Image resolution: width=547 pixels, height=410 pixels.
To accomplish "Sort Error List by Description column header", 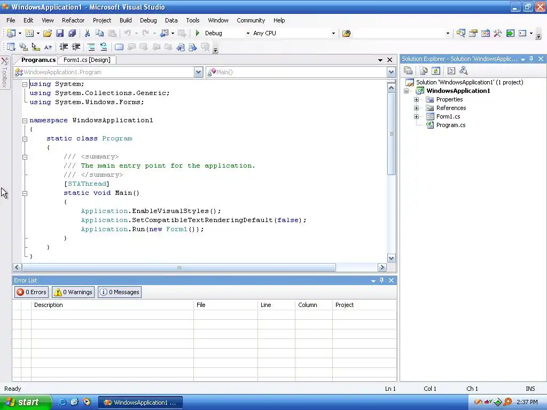I will pos(112,305).
